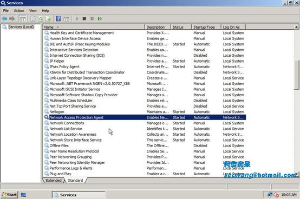Click the Windows Start button
Image resolution: width=300 pixels, height=199 pixels.
click(9, 195)
